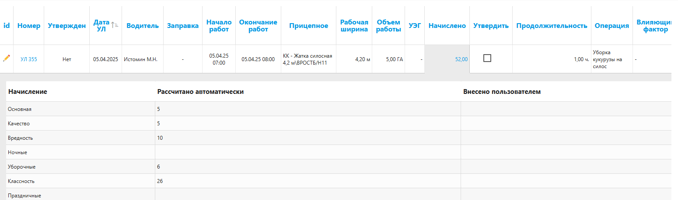Click the Заправка column header
The image size is (678, 200).
pyautogui.click(x=182, y=26)
